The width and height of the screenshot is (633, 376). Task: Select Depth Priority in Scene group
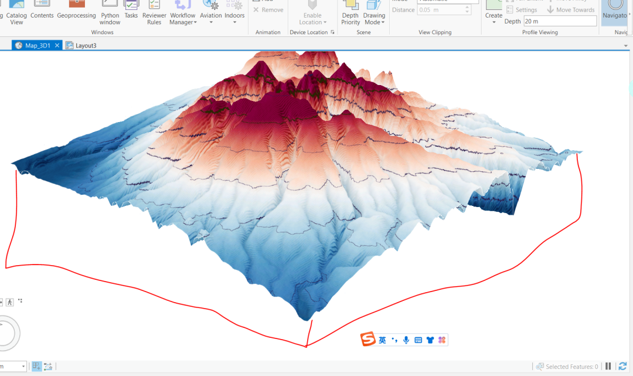(350, 12)
